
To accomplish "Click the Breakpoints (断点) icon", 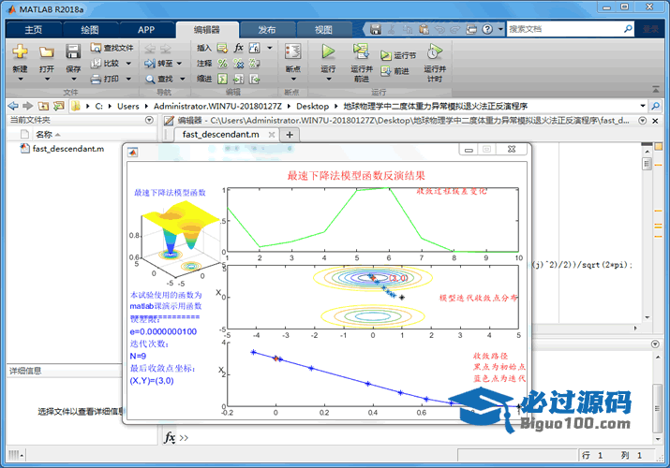I will tap(292, 51).
